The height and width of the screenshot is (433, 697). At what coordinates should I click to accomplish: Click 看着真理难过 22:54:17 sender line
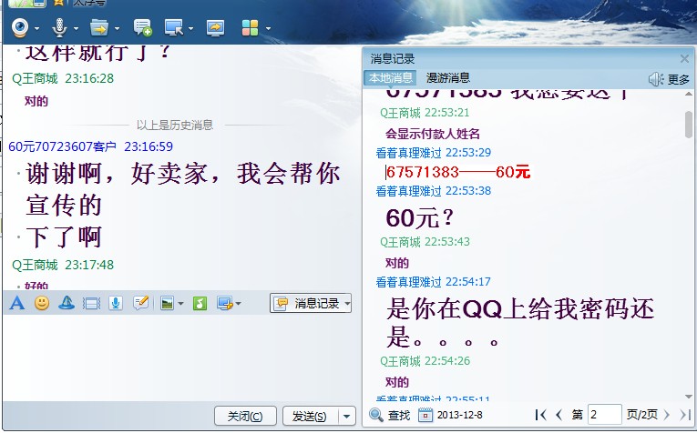click(x=434, y=282)
